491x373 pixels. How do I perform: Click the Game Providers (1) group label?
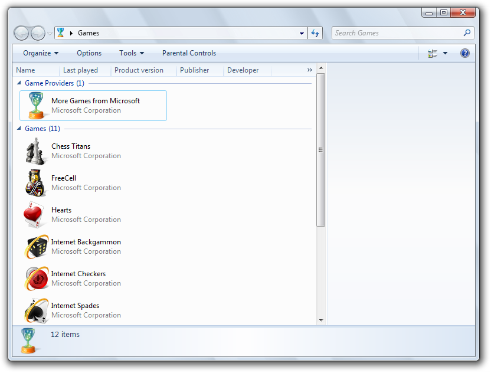click(54, 83)
